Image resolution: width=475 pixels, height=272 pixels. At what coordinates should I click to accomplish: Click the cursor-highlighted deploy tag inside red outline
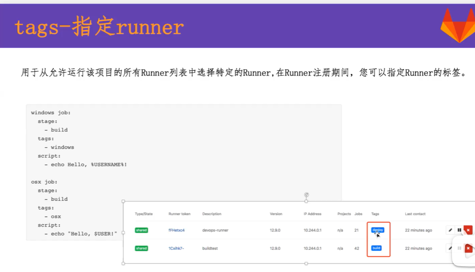coord(378,230)
